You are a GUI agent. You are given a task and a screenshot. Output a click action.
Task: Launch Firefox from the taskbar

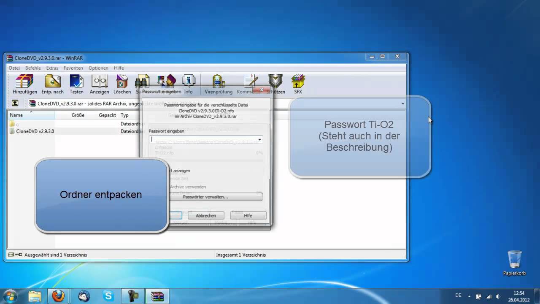(58, 296)
